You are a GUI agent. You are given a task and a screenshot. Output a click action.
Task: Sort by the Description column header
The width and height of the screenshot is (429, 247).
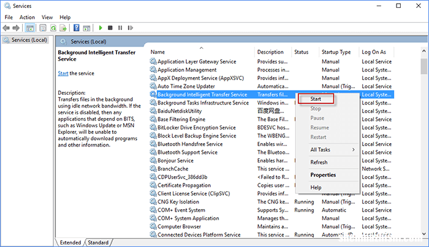point(273,52)
